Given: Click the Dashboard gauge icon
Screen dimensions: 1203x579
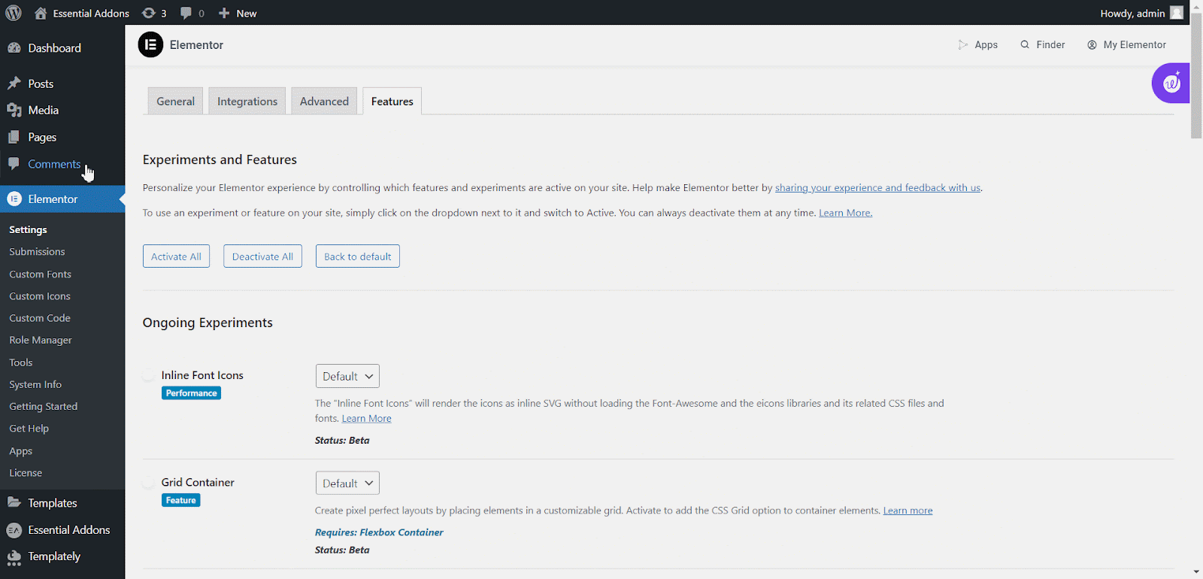Looking at the screenshot, I should point(14,48).
